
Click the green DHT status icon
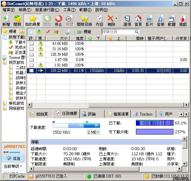pos(89,176)
